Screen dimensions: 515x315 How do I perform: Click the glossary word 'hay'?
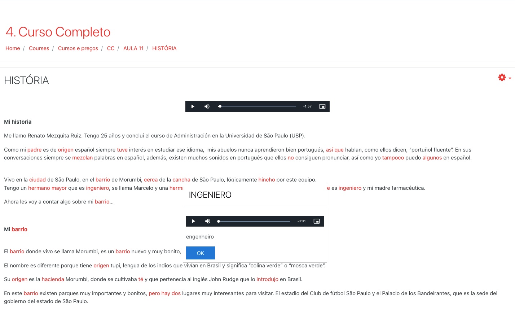[x=166, y=293]
